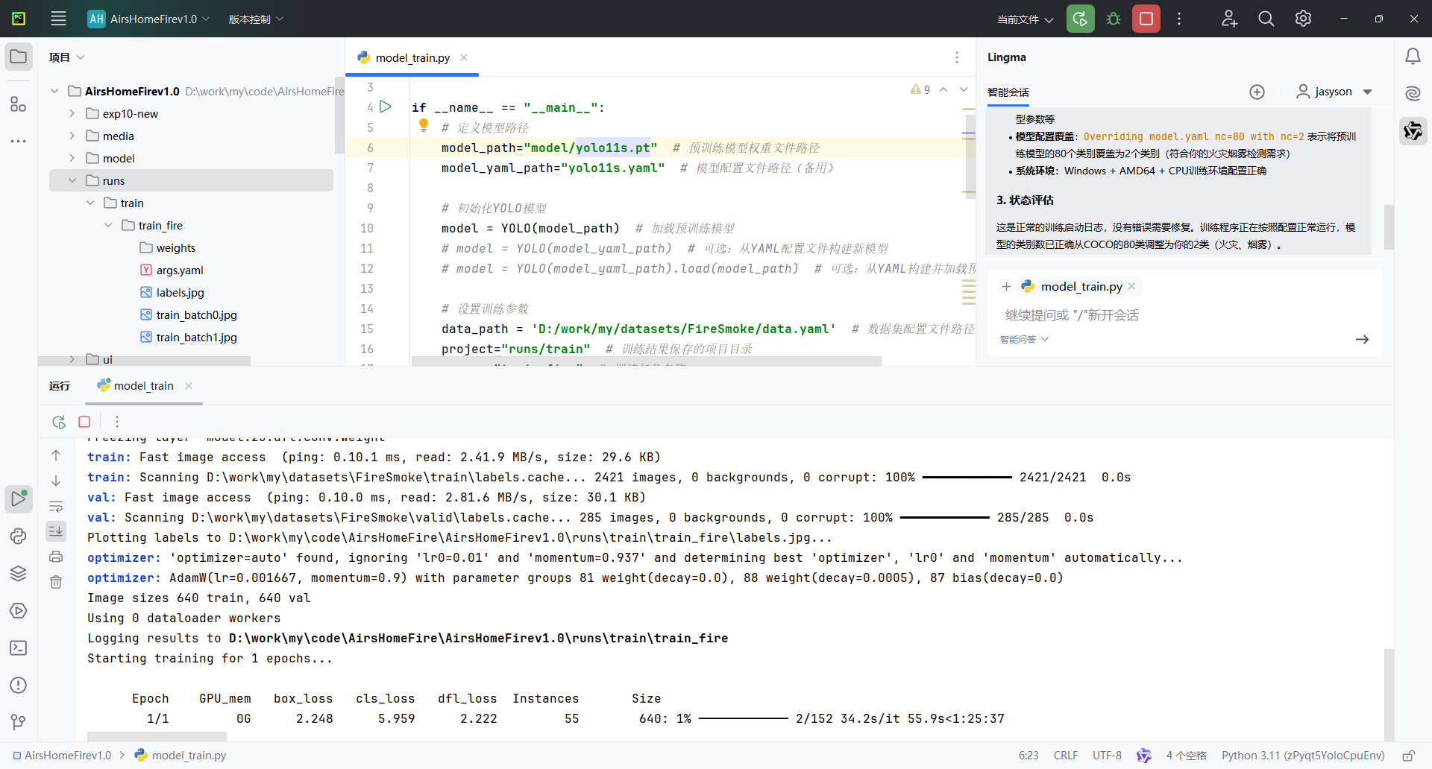Open the 版本控制 dropdown
This screenshot has height=769, width=1432.
[256, 19]
